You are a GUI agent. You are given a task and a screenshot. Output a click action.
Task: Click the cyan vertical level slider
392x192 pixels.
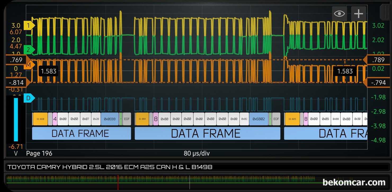[16, 119]
